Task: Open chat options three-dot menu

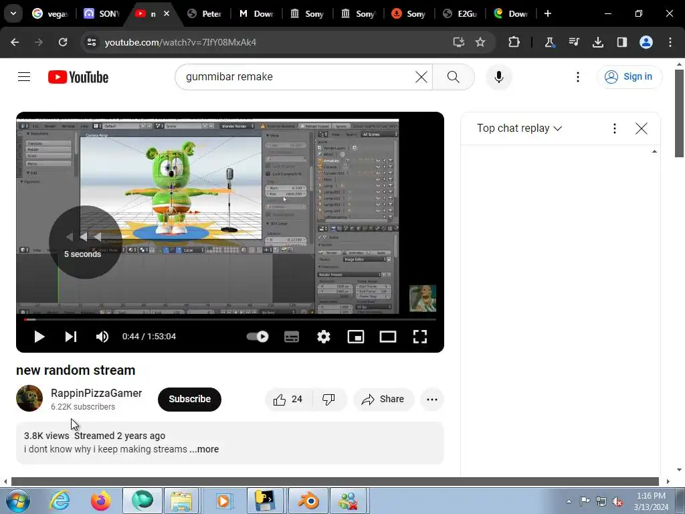Action: pyautogui.click(x=614, y=128)
